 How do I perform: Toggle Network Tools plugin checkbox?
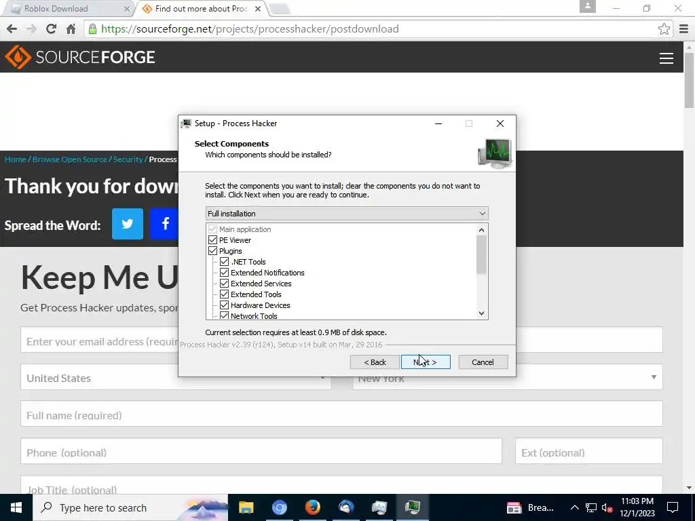click(x=224, y=315)
